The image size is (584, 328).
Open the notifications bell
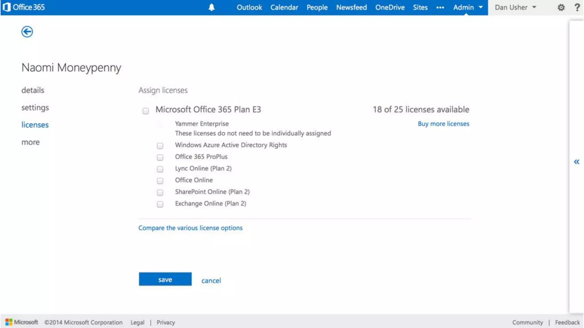[211, 7]
